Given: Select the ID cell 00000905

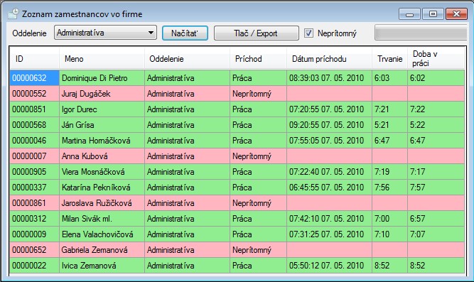Looking at the screenshot, I should [x=34, y=172].
